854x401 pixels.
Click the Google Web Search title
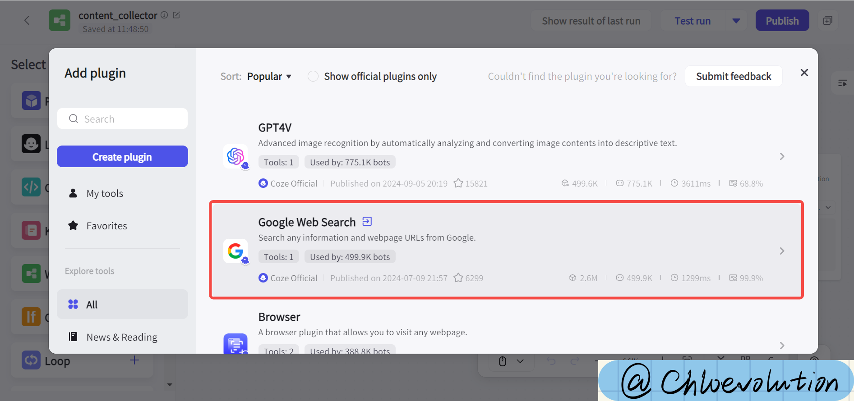pyautogui.click(x=307, y=222)
